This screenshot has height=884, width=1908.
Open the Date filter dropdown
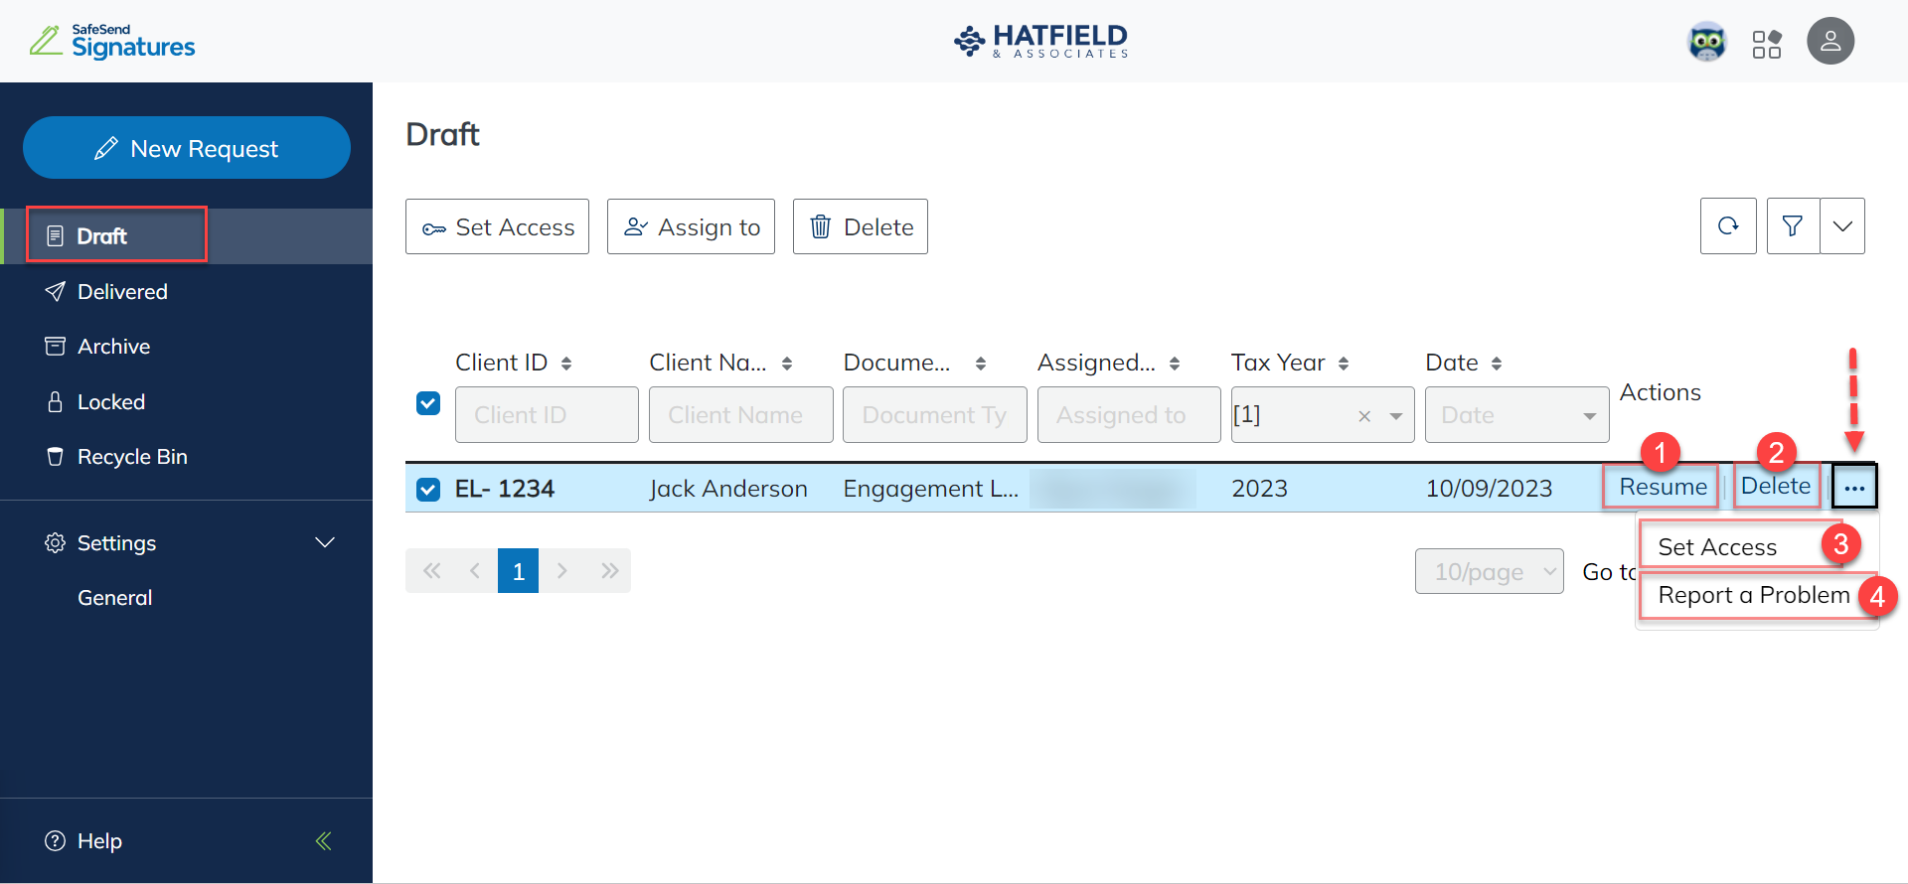coord(1589,416)
